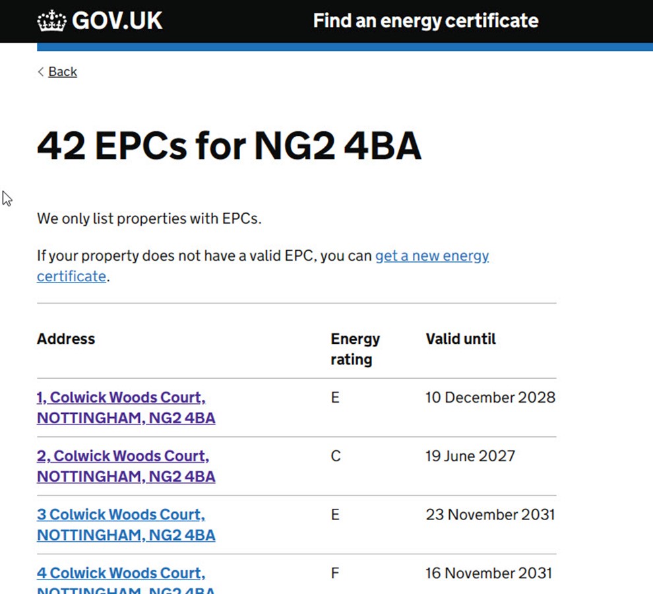Click energy rating C for 2, Colwick Woods Court
The width and height of the screenshot is (653, 594).
(336, 457)
